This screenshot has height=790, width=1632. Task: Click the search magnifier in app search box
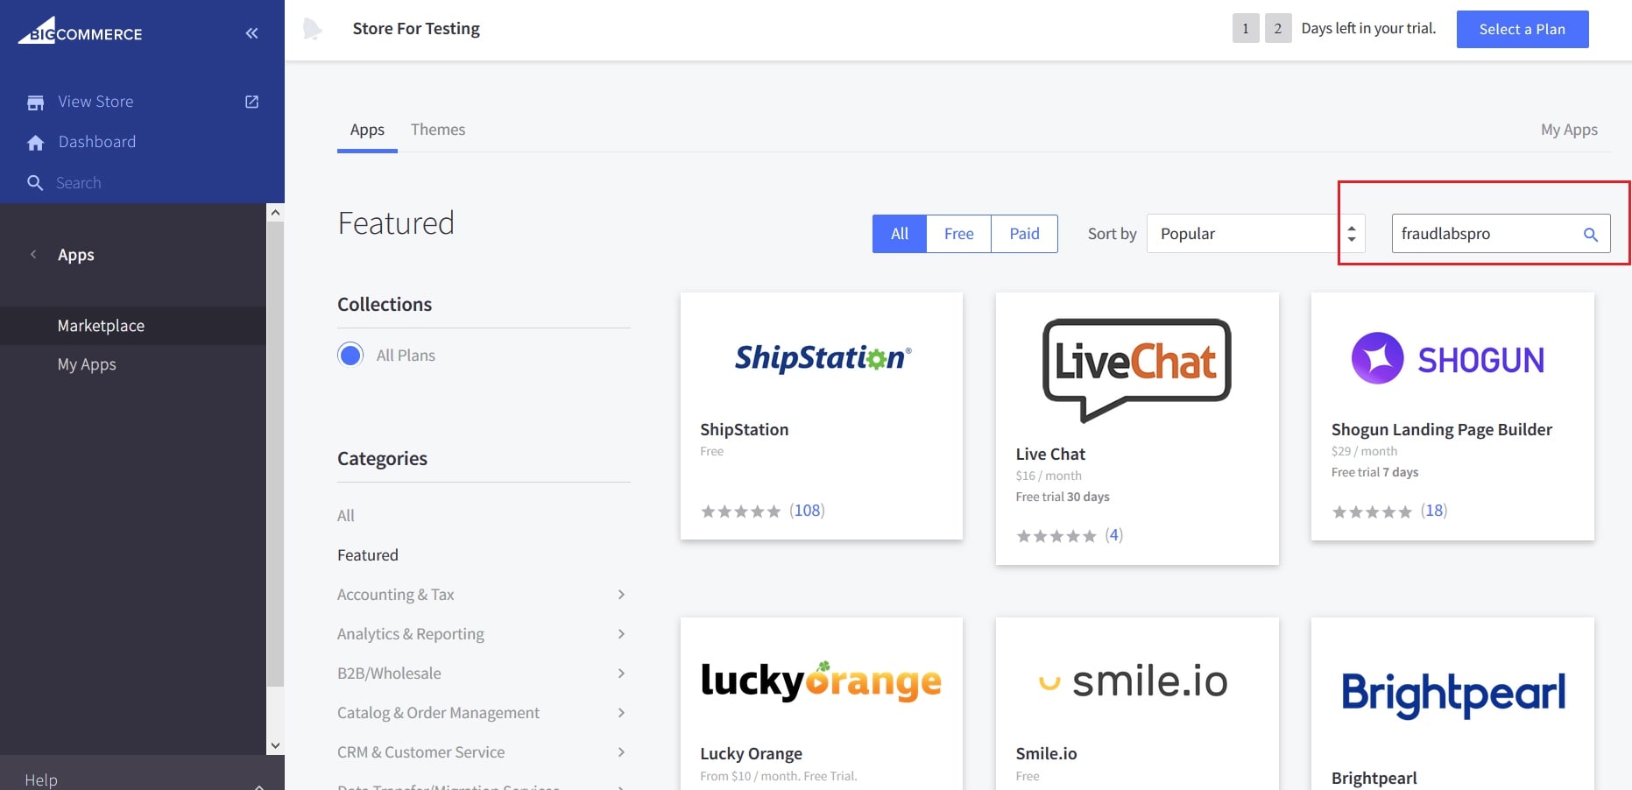coord(1590,235)
